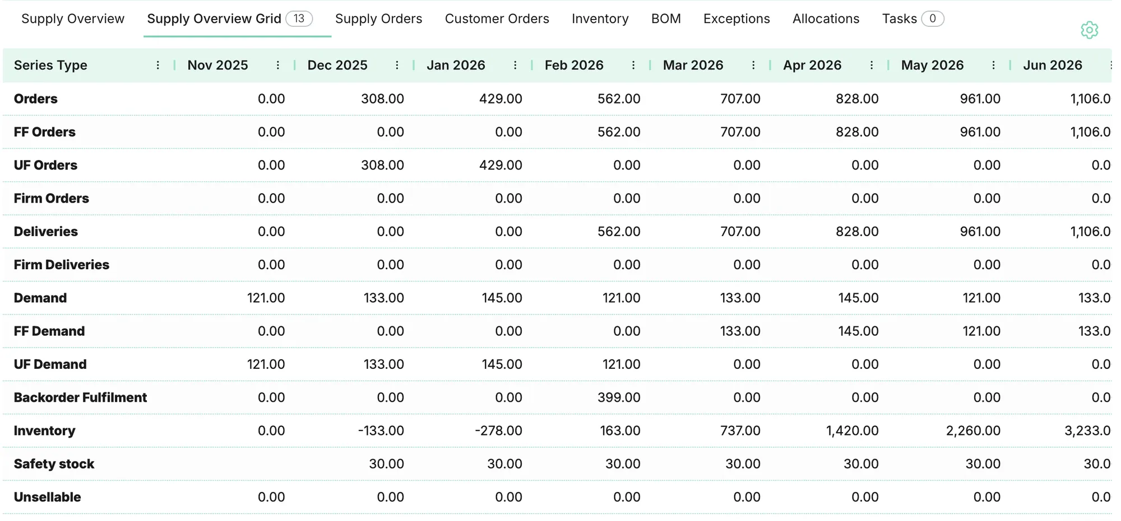Click Inventory Jan 2026 value -278.00
Viewport: 1121px width, 521px height.
point(499,431)
